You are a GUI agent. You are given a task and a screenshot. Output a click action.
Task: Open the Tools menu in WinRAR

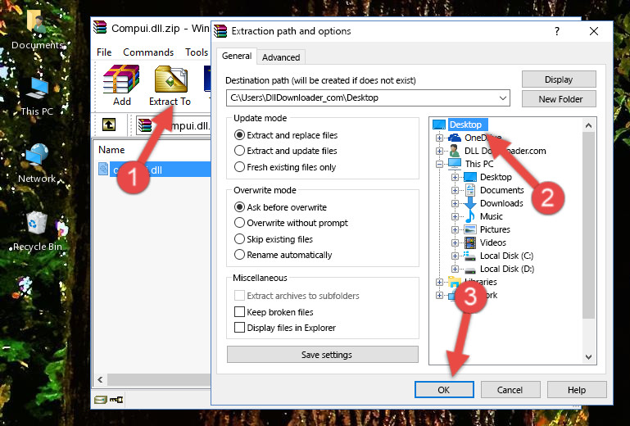(197, 52)
